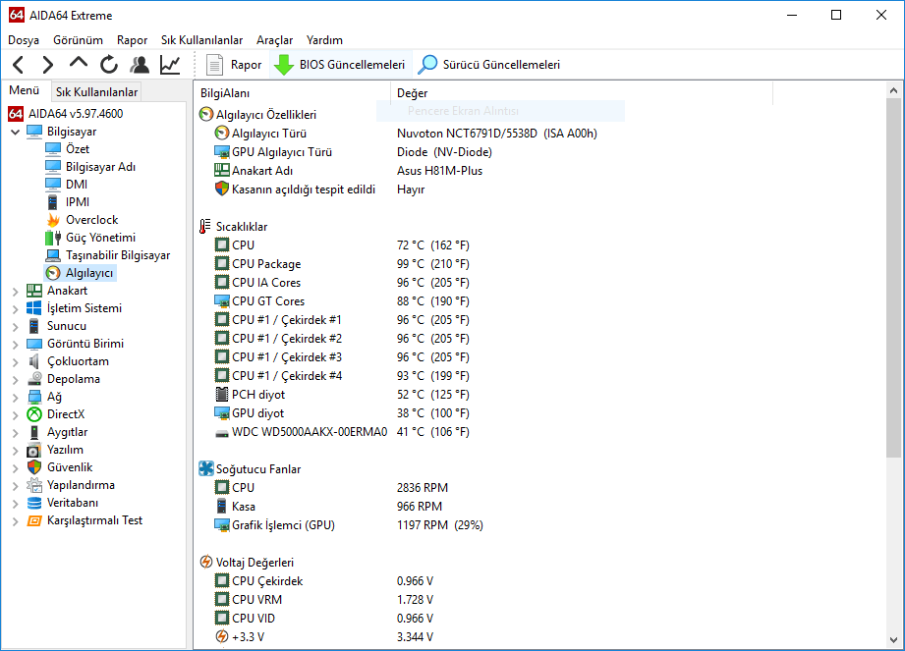905x651 pixels.
Task: Switch to Sık Kullanılanlar panel tab
Action: point(96,92)
